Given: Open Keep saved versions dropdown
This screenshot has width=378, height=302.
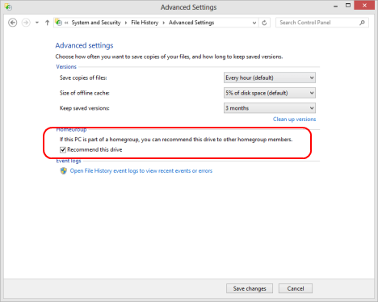Looking at the screenshot, I should pos(270,108).
